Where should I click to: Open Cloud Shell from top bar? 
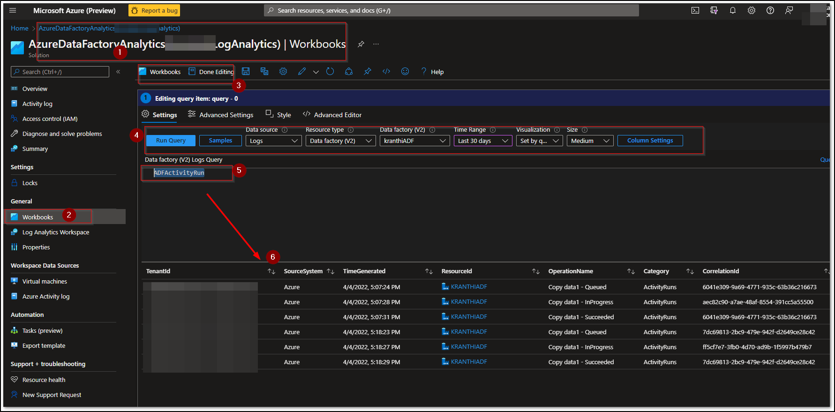point(695,10)
